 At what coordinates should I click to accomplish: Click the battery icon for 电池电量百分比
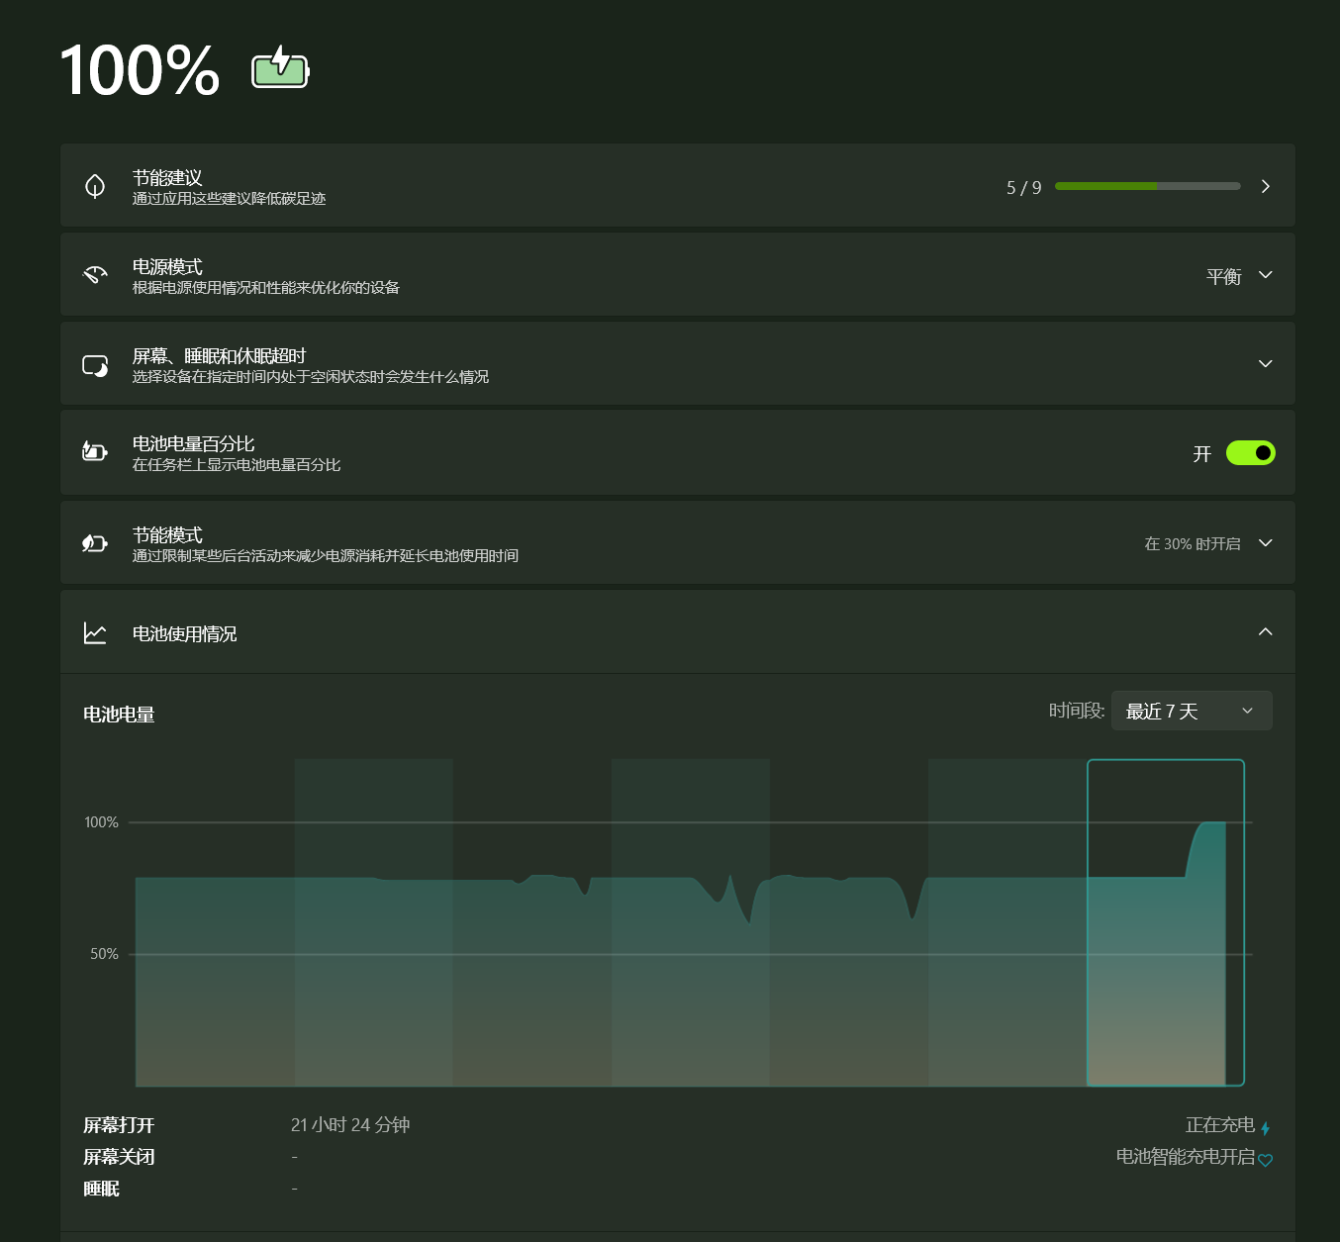coord(95,452)
